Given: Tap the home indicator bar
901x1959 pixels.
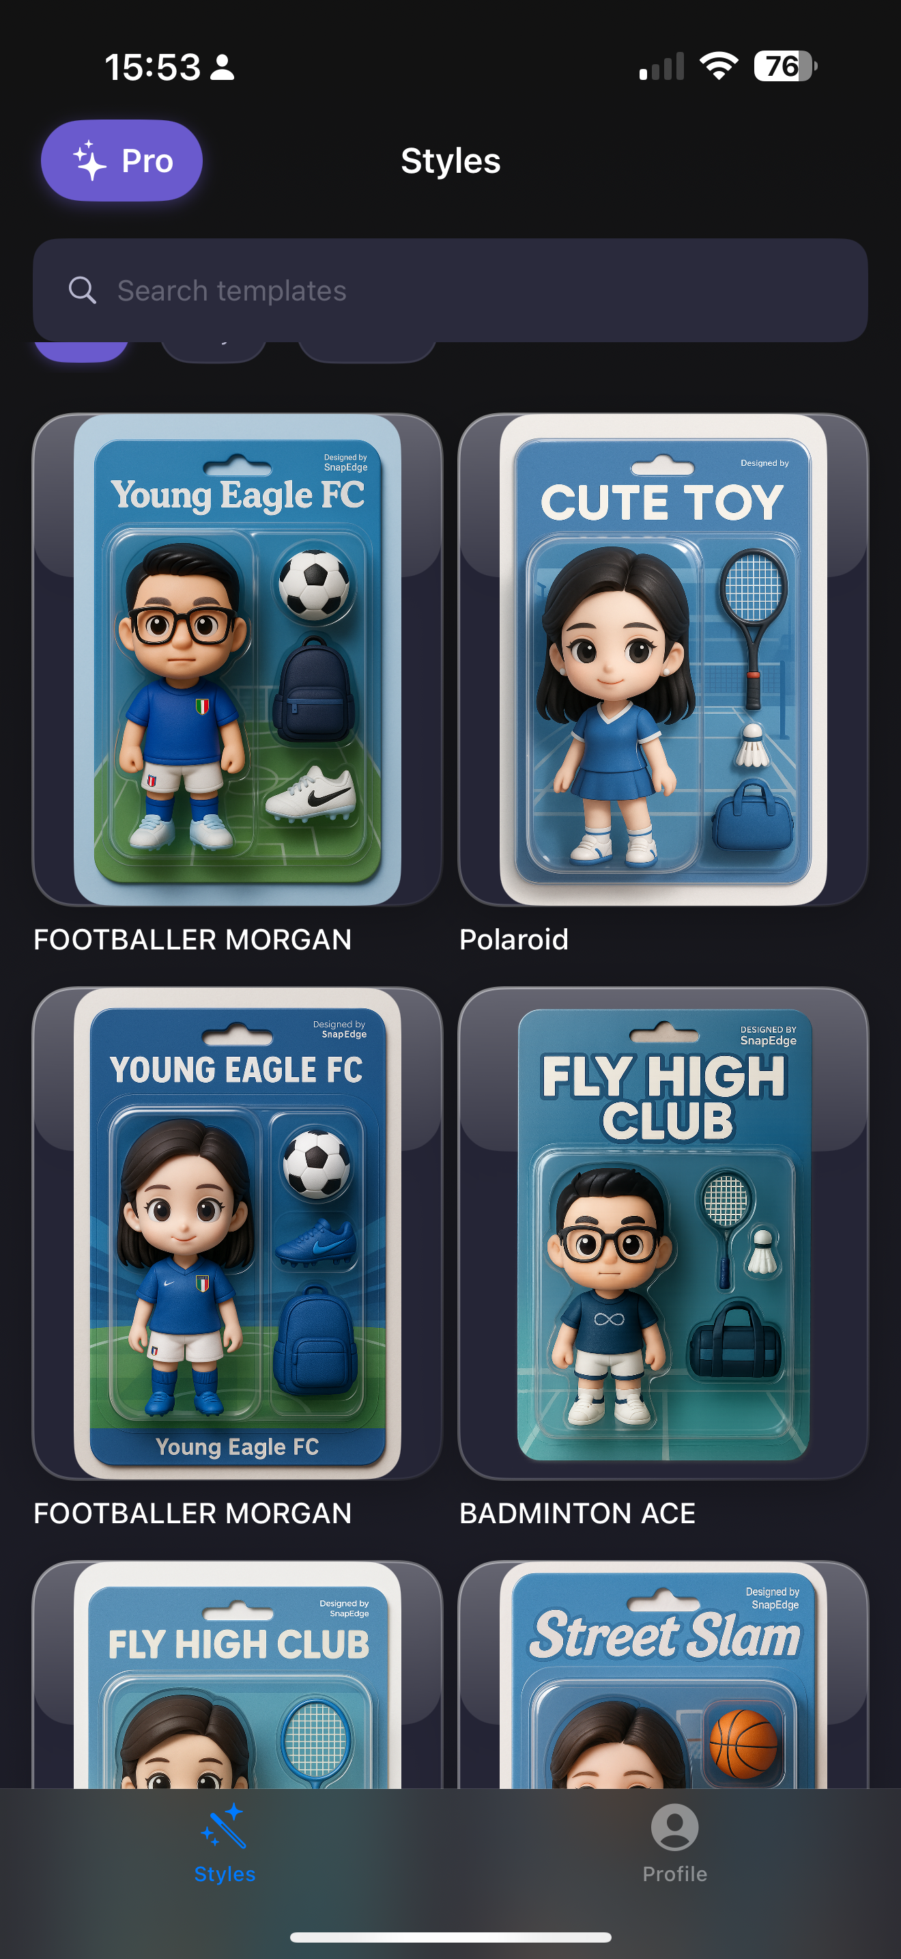Looking at the screenshot, I should click(x=450, y=1937).
